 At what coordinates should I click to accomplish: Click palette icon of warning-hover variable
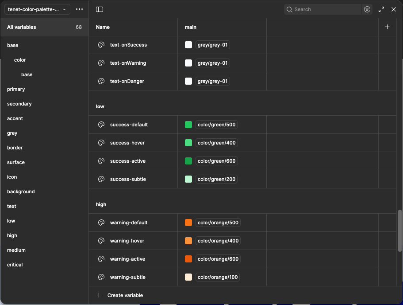pyautogui.click(x=101, y=241)
